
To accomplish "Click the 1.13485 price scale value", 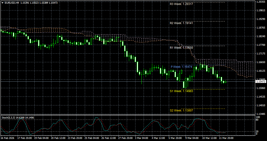I will coord(261,114).
